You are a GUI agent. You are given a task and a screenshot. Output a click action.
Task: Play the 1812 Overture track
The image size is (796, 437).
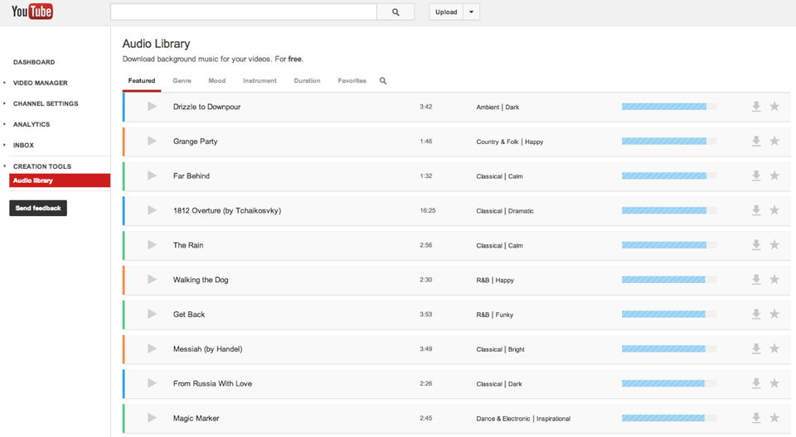(152, 210)
